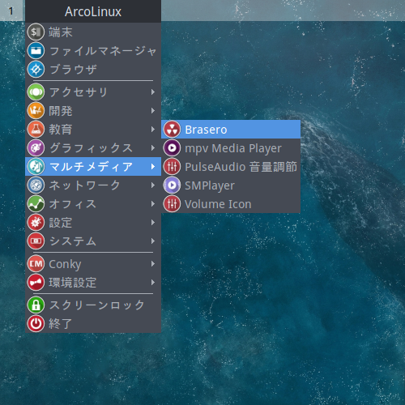Select the オフィス category label

tap(73, 204)
